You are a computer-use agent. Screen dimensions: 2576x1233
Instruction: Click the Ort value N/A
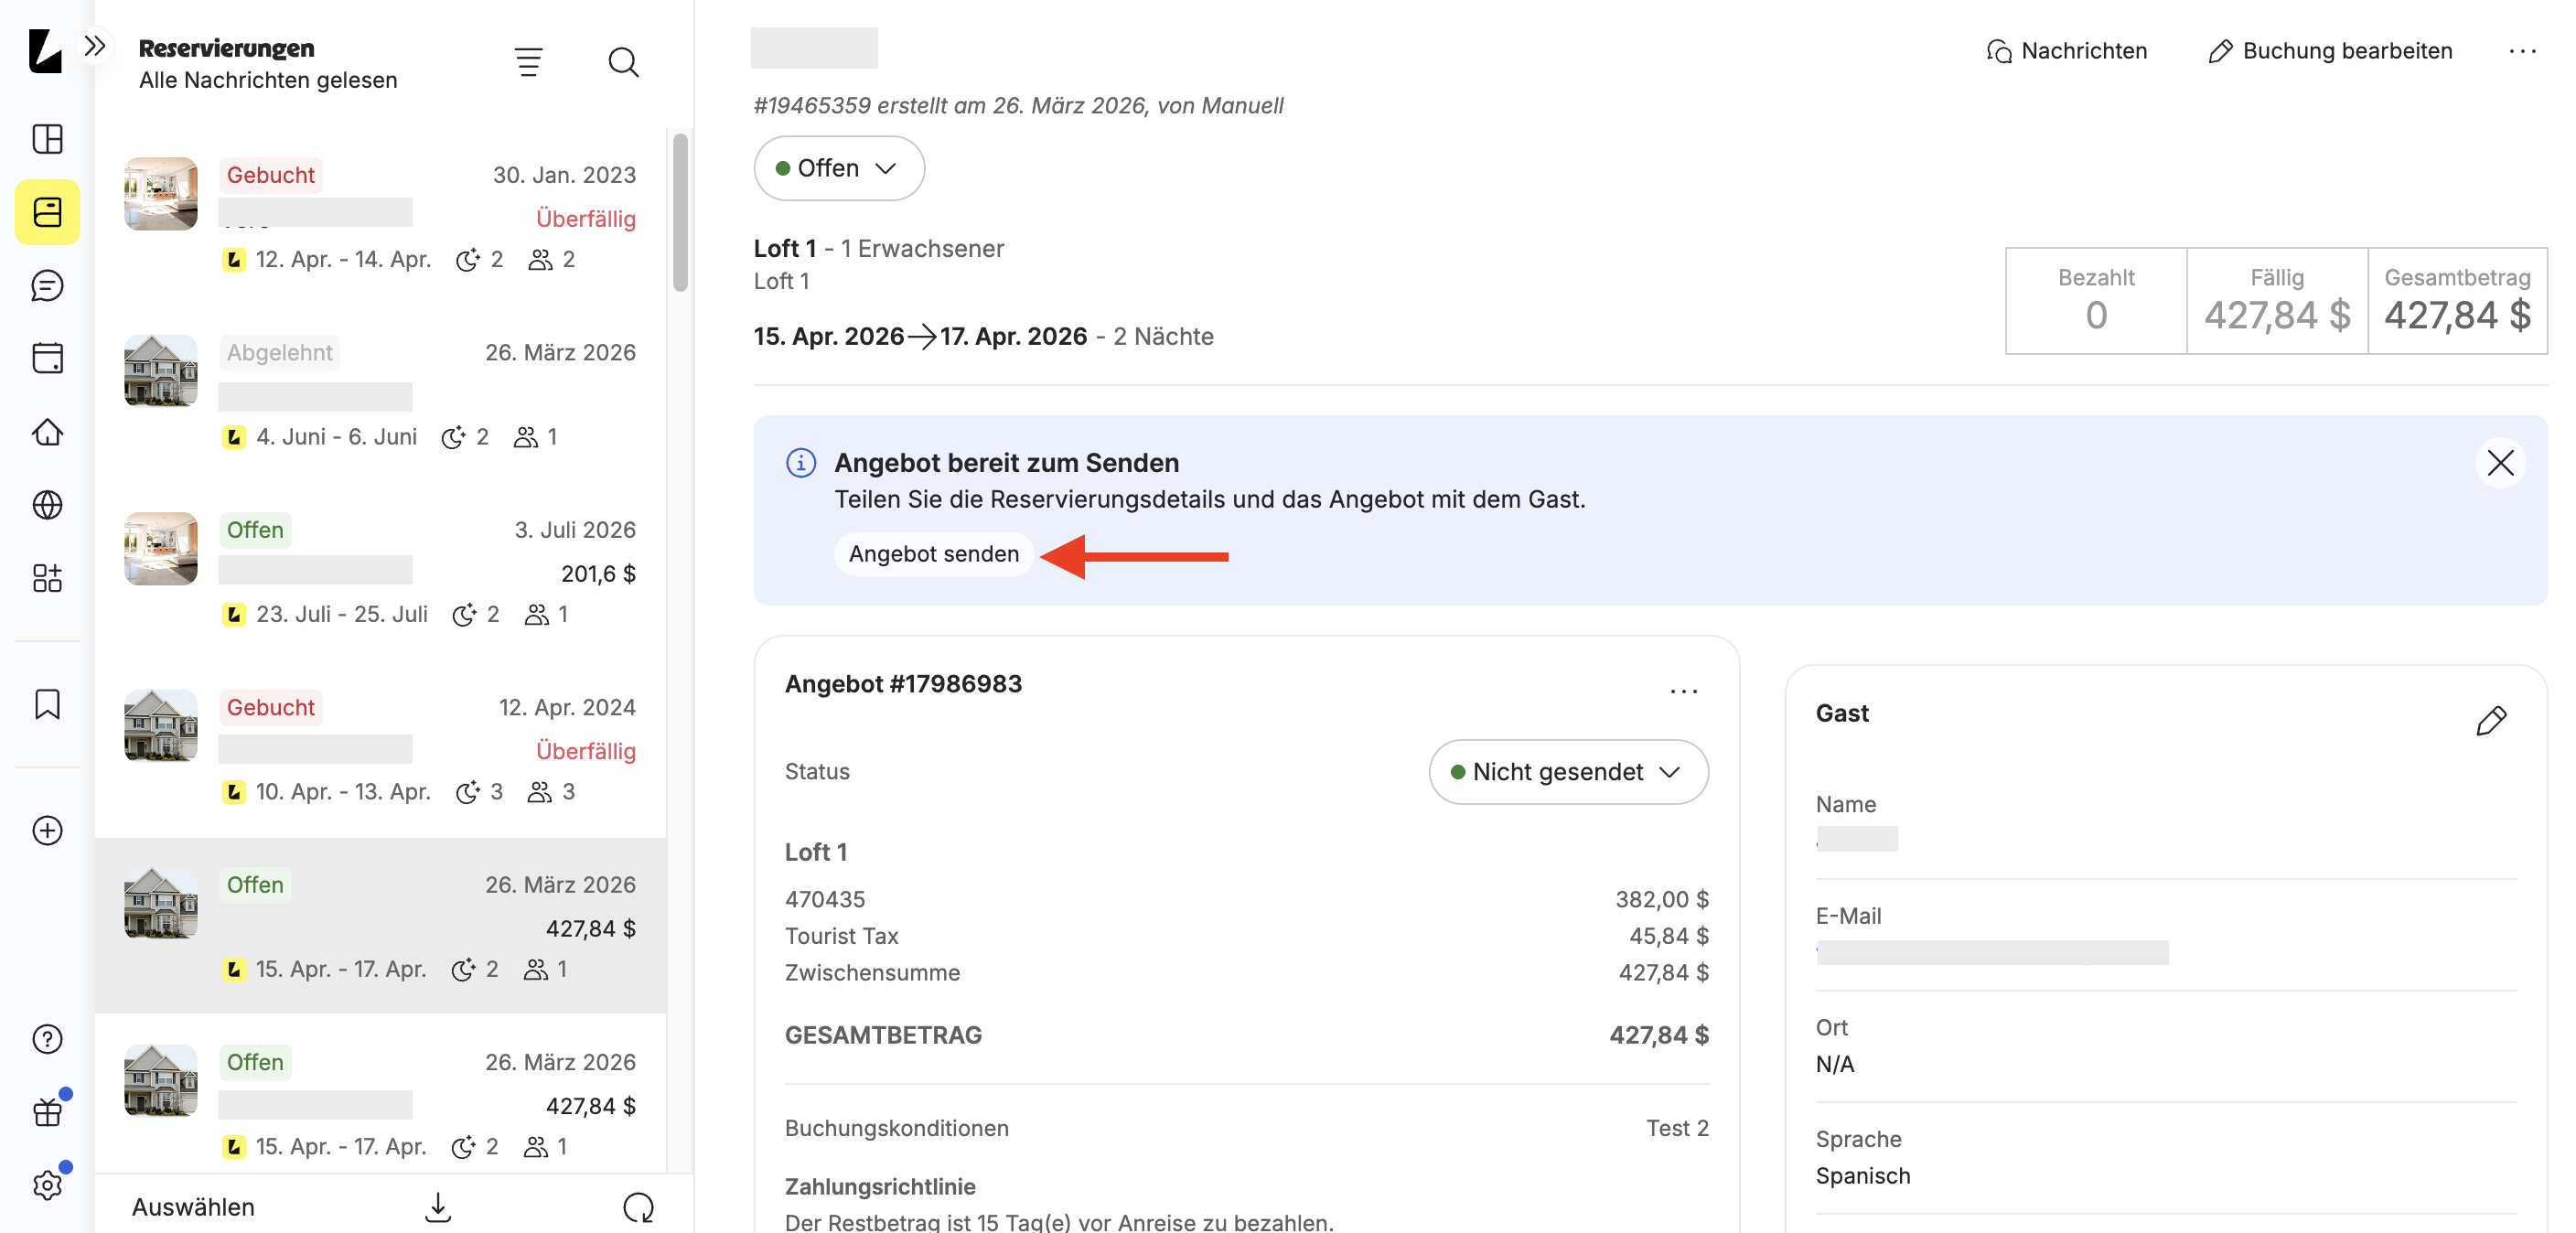(x=1834, y=1064)
